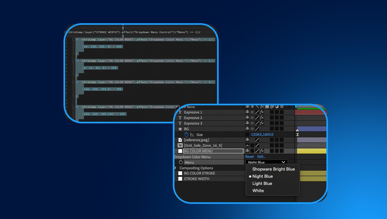Click the collapse transformations header icon
This screenshot has height=219, width=387.
click(x=253, y=107)
